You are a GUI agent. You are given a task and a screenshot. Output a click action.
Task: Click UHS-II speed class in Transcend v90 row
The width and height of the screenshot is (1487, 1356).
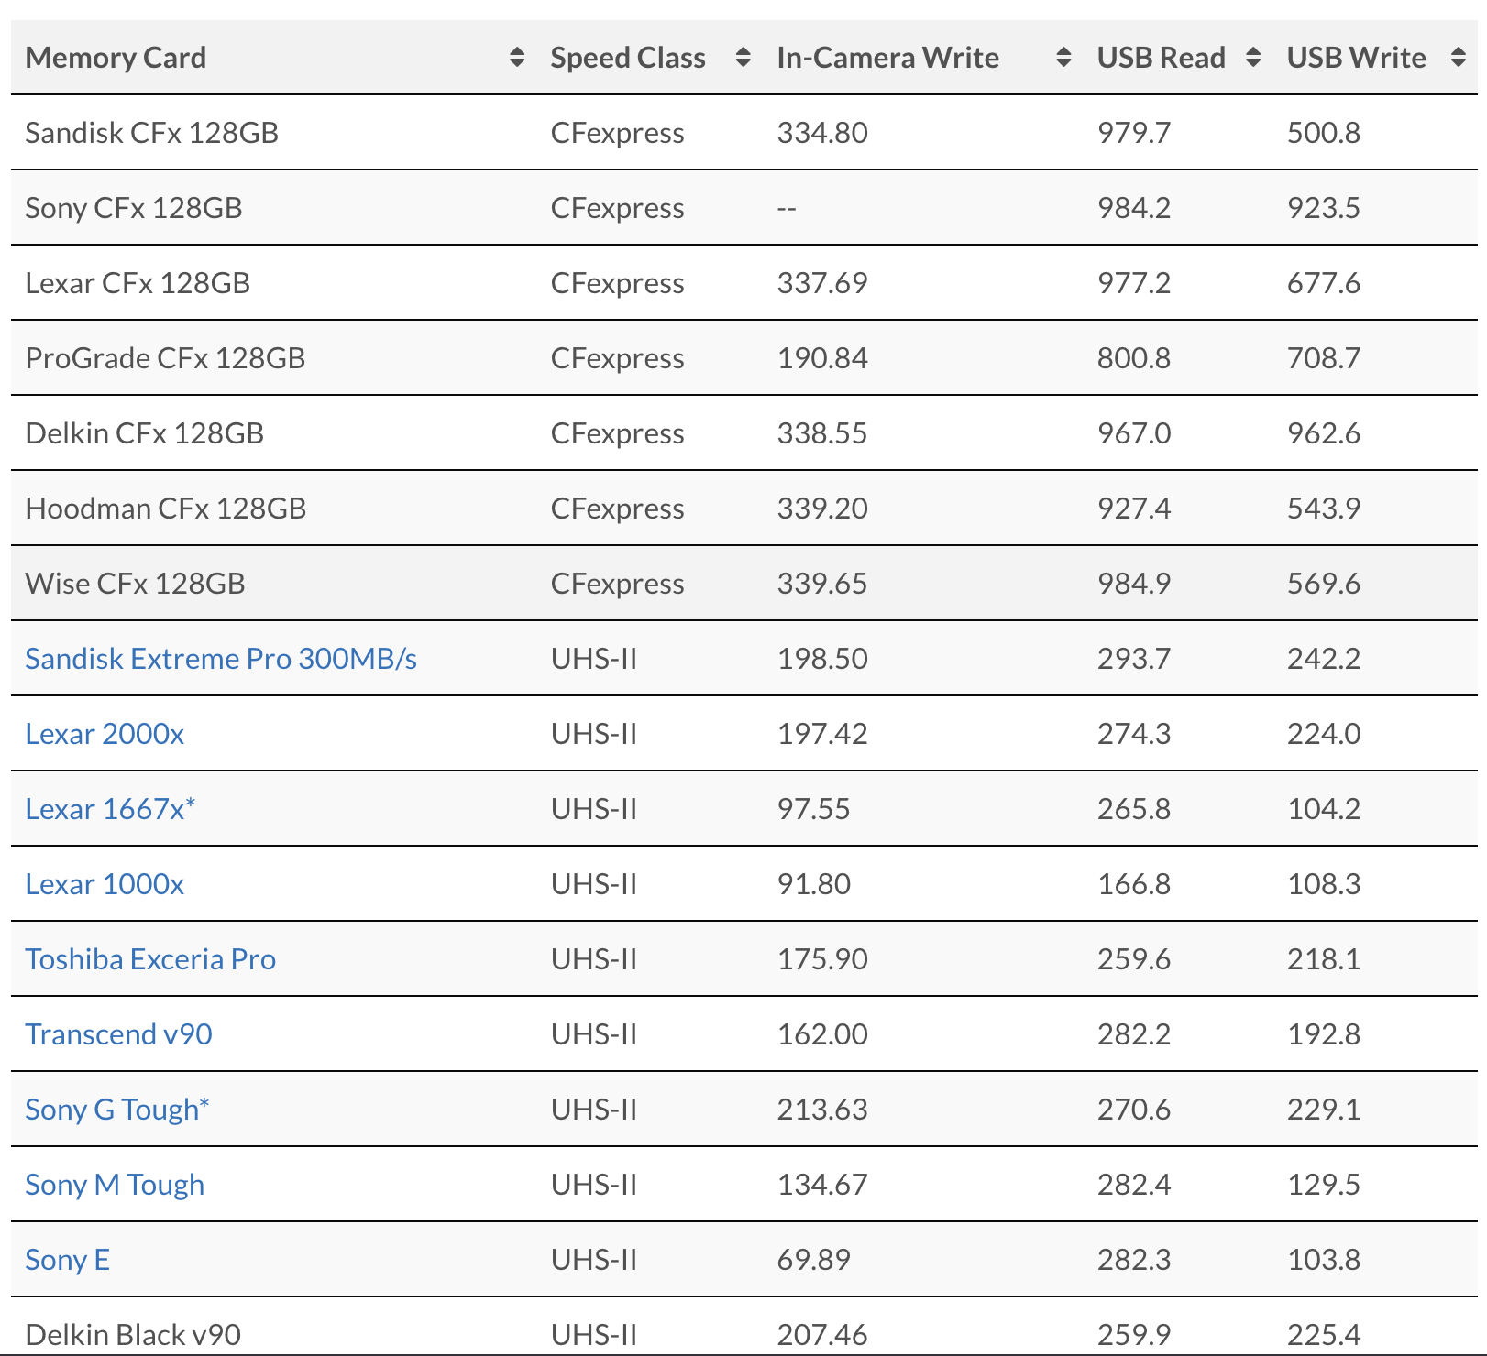594,1034
